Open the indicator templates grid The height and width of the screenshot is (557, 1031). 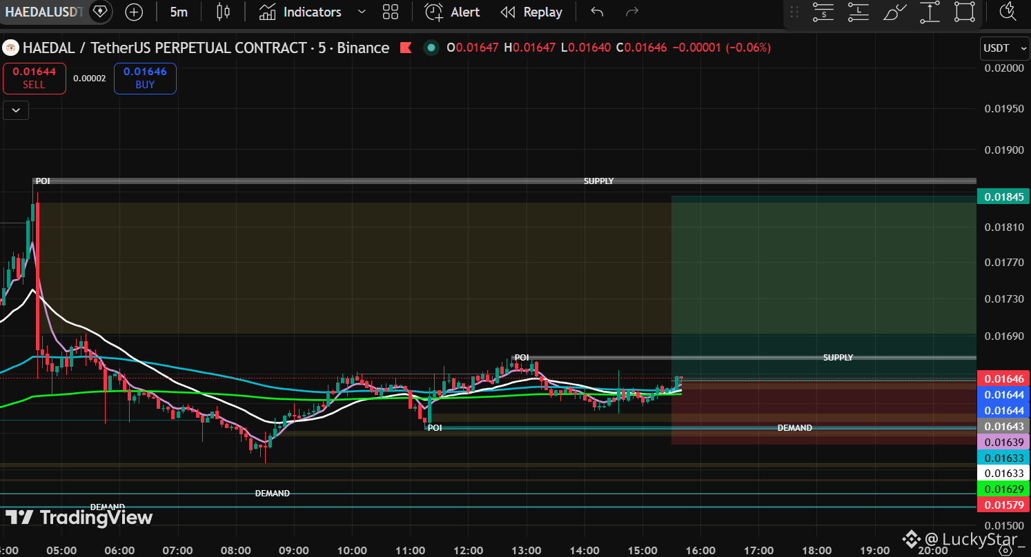391,12
